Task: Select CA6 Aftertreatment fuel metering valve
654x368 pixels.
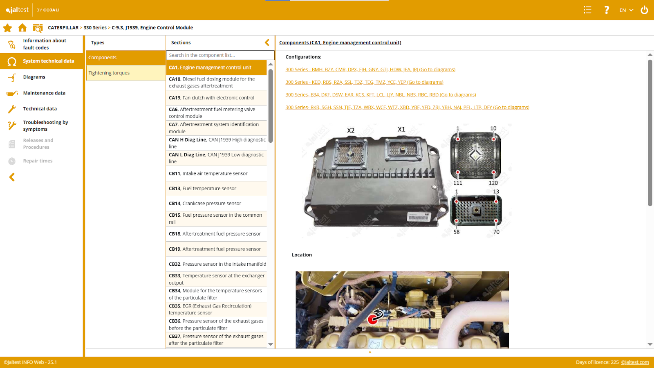Action: tap(217, 113)
